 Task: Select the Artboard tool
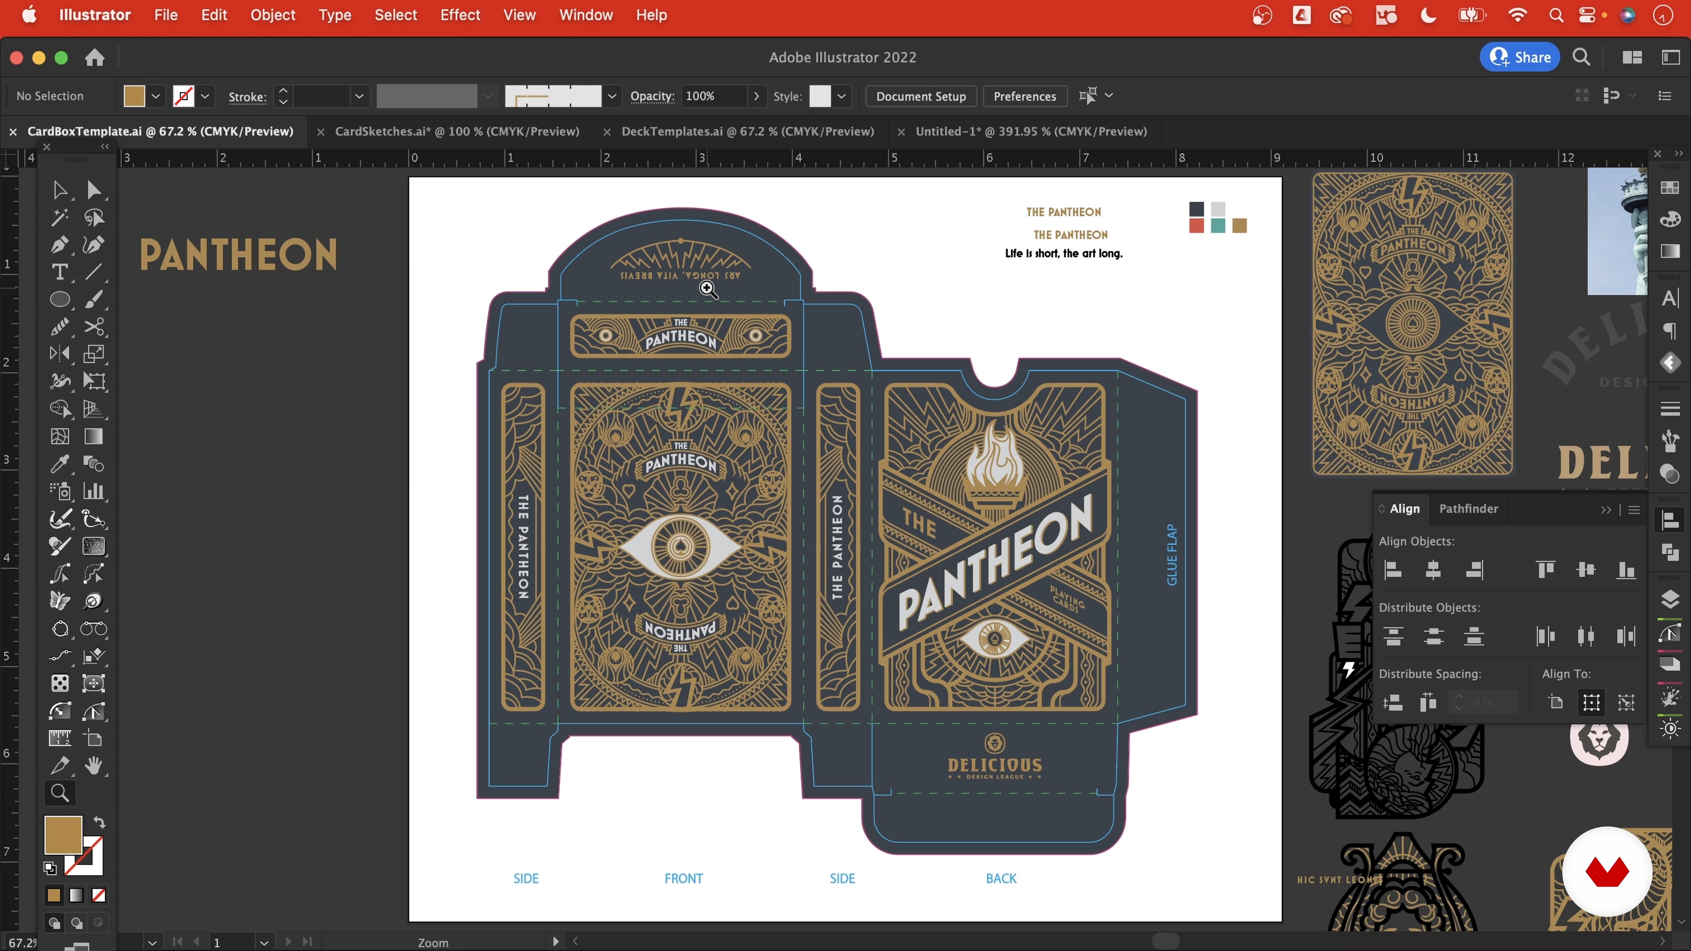[94, 738]
